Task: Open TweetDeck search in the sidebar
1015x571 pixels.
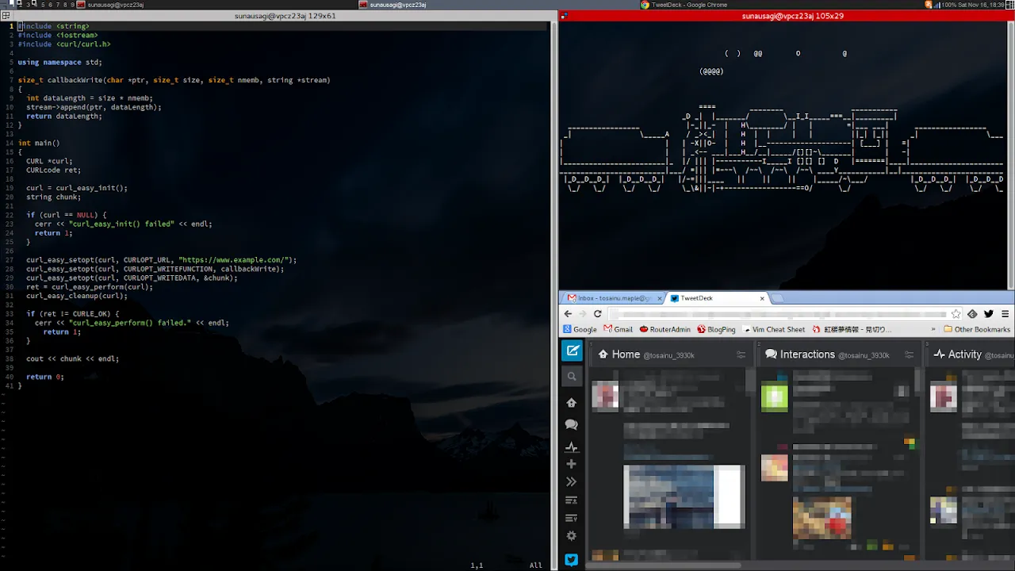Action: 572,377
